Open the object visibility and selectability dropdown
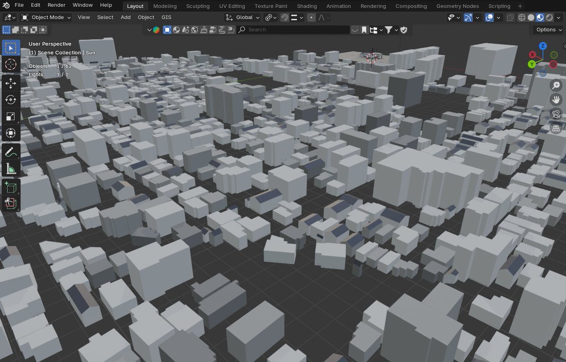 454,17
